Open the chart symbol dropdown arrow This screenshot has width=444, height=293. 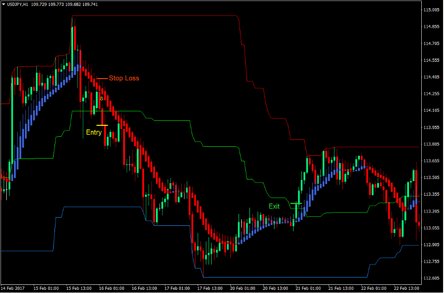point(5,4)
